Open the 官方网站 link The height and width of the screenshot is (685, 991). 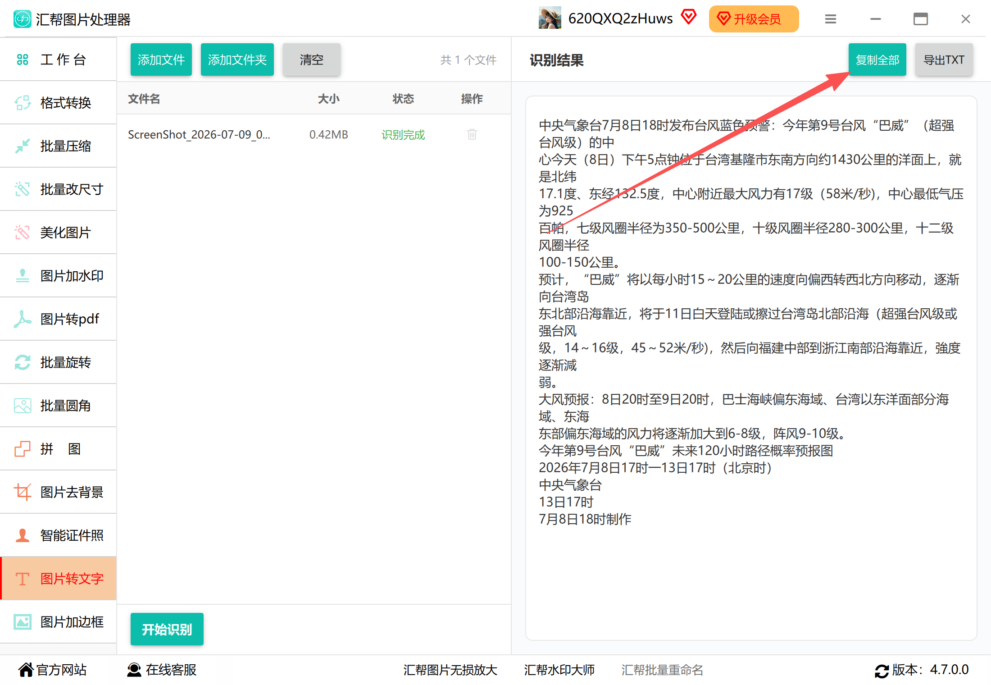[x=53, y=670]
